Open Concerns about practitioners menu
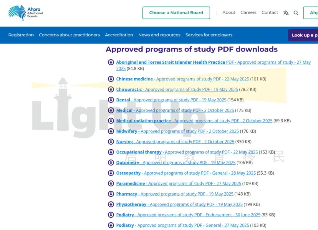This screenshot has height=230, width=318. point(69,35)
